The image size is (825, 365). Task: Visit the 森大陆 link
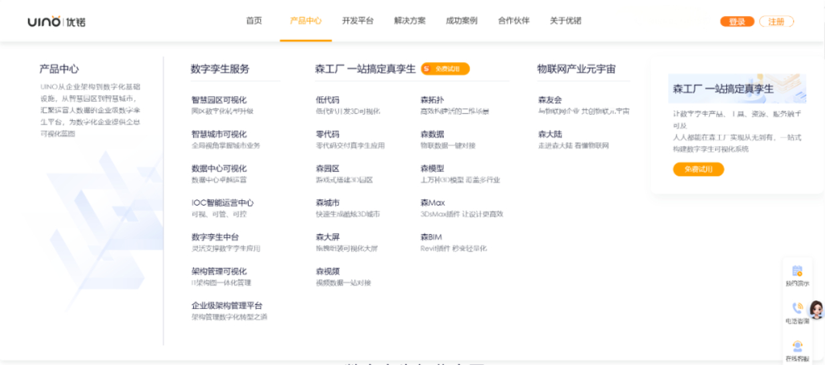pos(550,134)
